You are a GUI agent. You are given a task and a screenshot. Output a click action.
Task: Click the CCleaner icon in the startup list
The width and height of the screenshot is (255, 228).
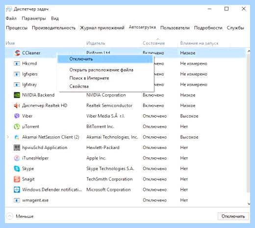click(x=17, y=53)
